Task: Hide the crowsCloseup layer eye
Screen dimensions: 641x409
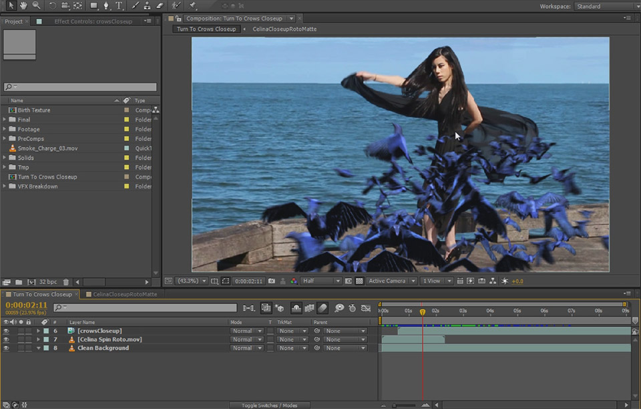Action: [x=6, y=331]
